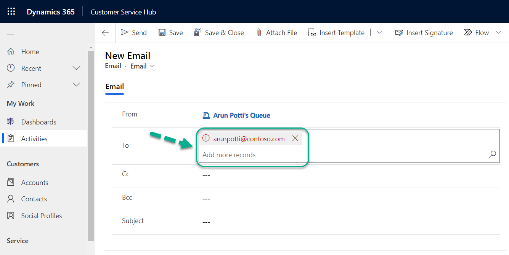This screenshot has width=509, height=255.
Task: Select the Email tab
Action: coord(115,86)
